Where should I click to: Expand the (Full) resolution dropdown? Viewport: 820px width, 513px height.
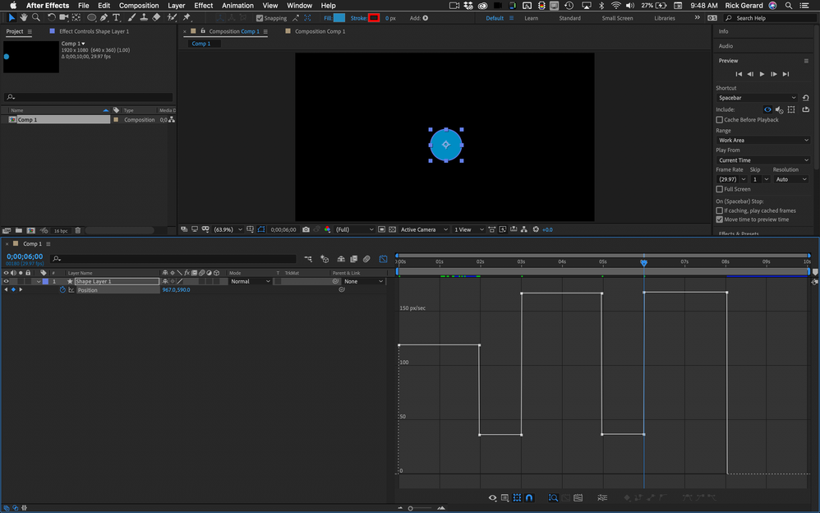click(x=353, y=229)
